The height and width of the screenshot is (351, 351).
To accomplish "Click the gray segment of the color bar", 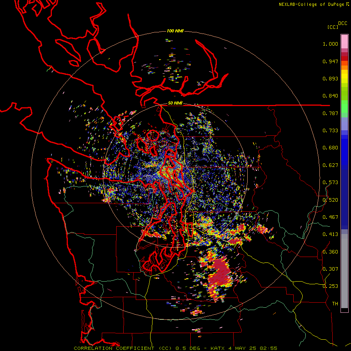I will click(344, 271).
